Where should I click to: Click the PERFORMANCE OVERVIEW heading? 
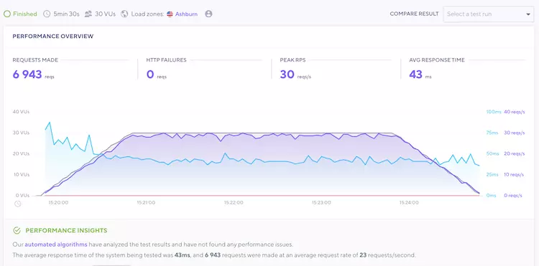point(53,37)
